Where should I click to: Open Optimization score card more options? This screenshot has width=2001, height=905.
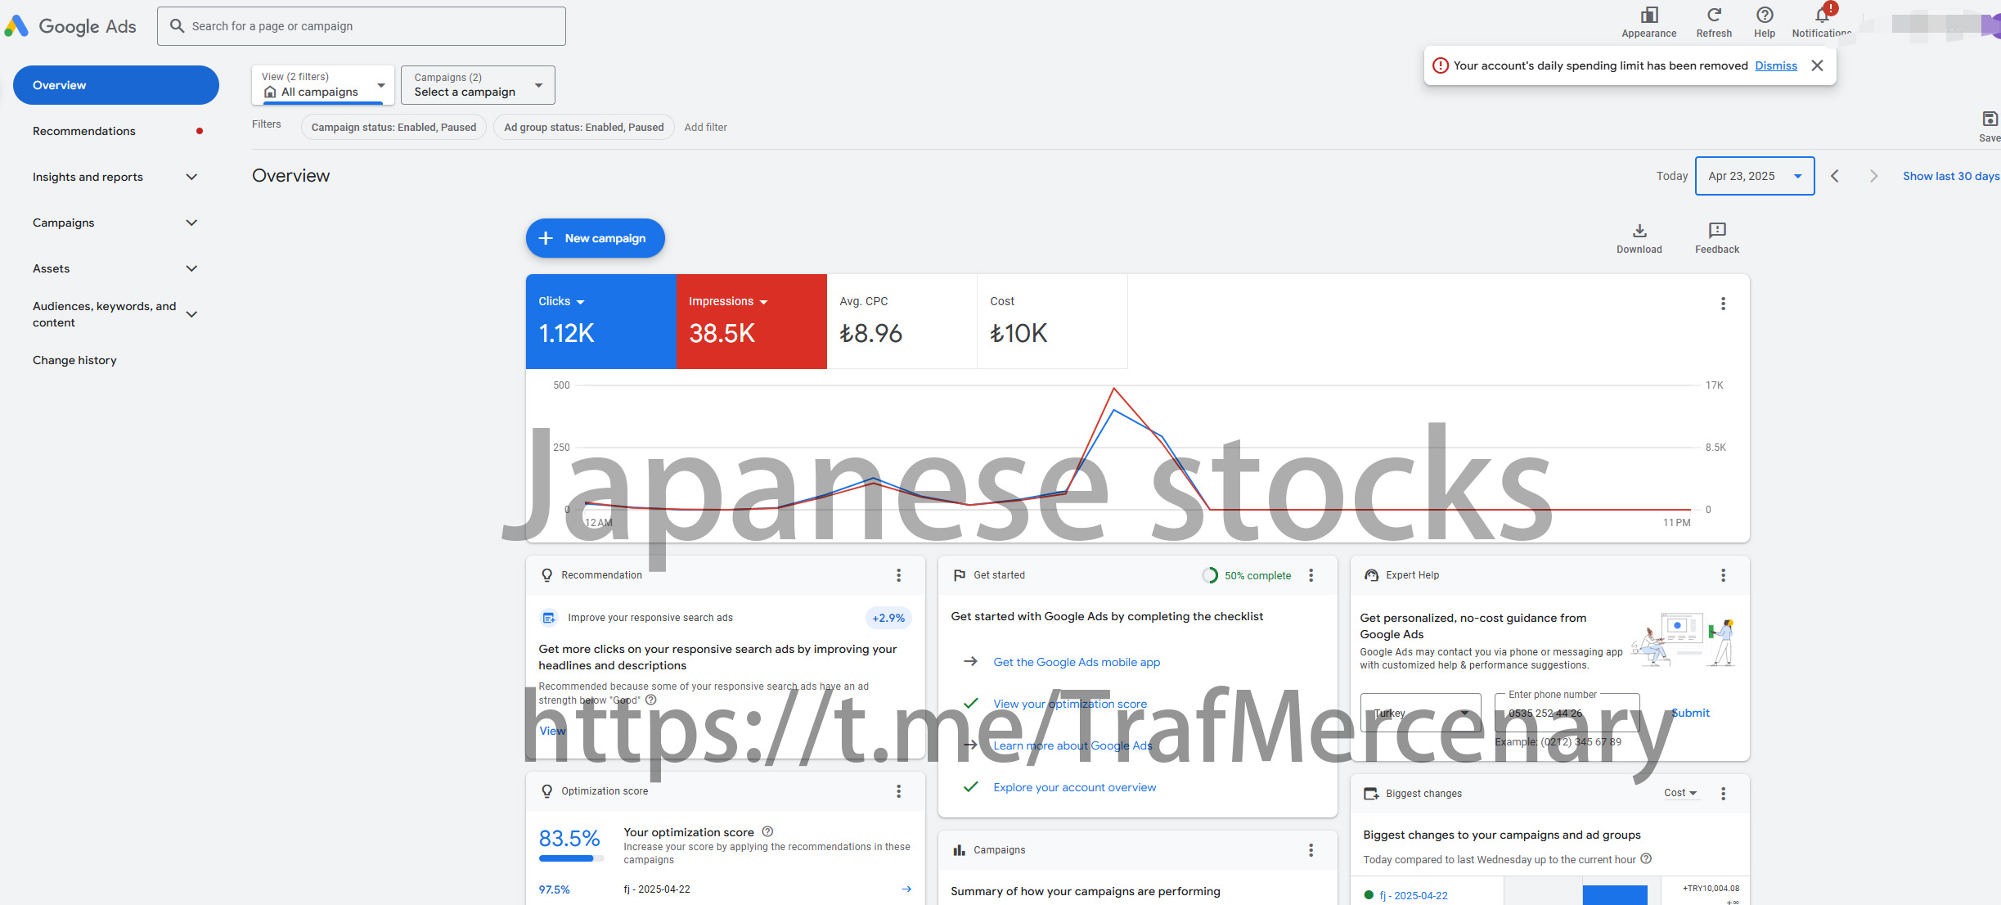[x=898, y=791]
